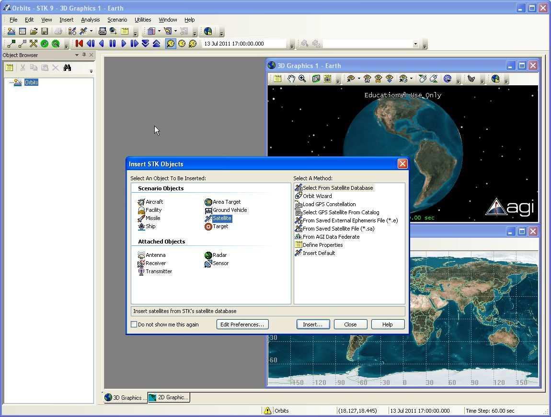Enable 'Do not show me this again' checkbox
This screenshot has width=551, height=417.
[134, 324]
